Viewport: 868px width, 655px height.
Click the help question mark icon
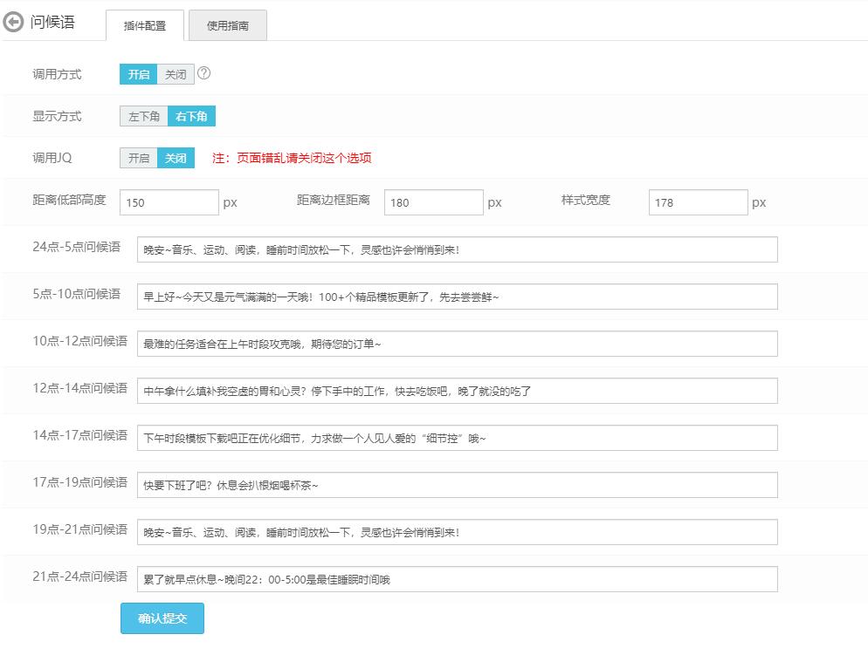(x=204, y=74)
